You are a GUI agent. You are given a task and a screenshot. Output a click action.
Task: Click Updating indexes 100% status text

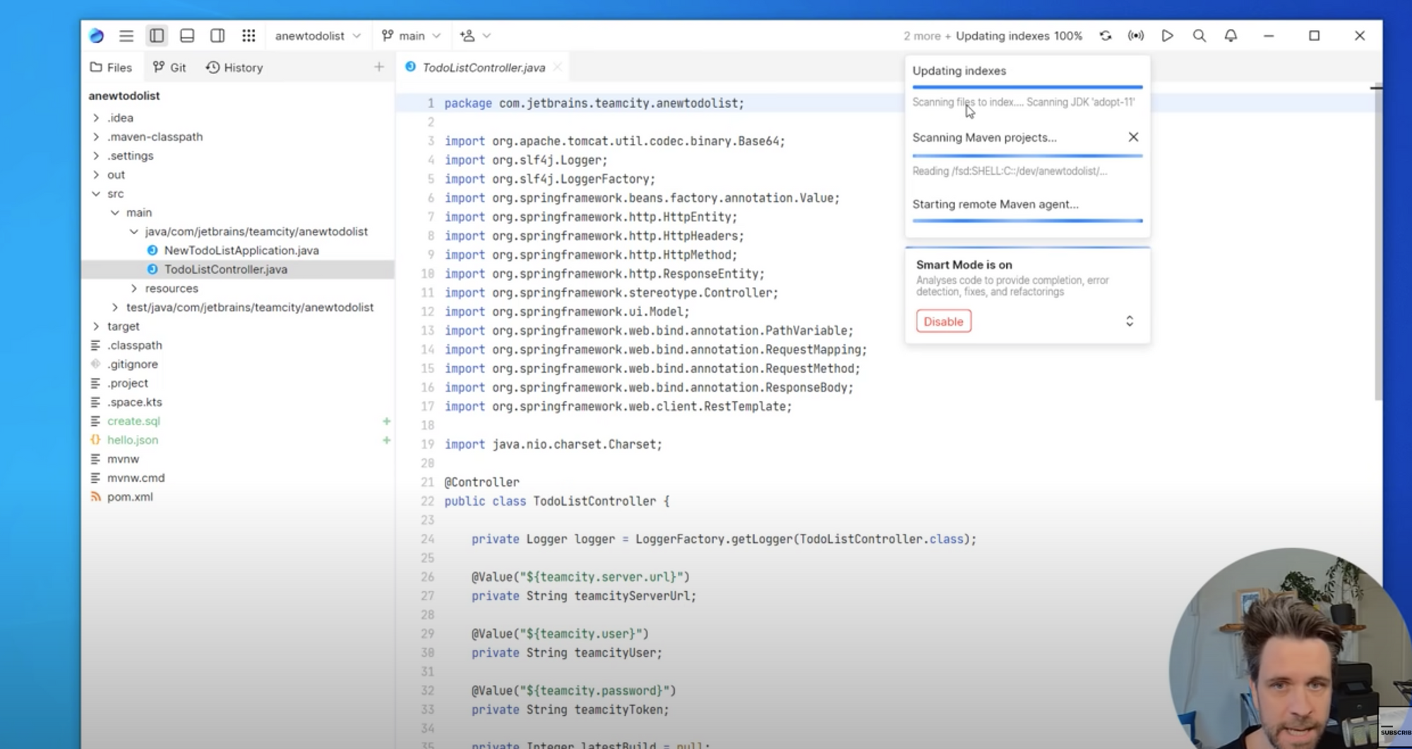[1019, 36]
